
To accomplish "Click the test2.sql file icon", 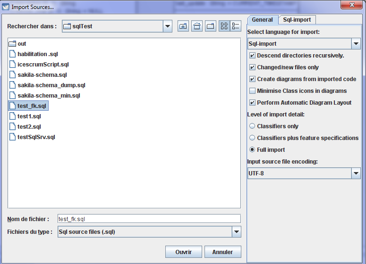I will [12, 127].
